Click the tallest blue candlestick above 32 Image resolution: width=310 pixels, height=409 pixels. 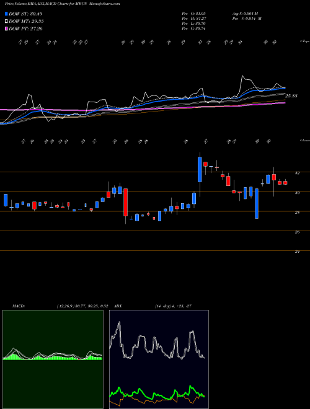(x=200, y=170)
